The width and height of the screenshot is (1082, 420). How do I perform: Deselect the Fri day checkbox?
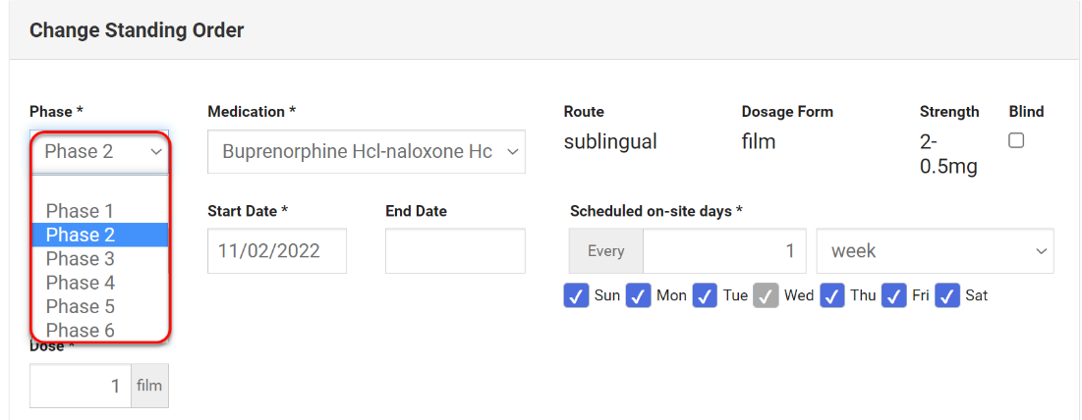[893, 295]
